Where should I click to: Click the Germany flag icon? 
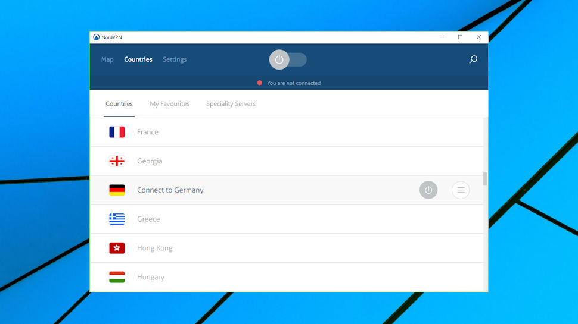click(117, 190)
